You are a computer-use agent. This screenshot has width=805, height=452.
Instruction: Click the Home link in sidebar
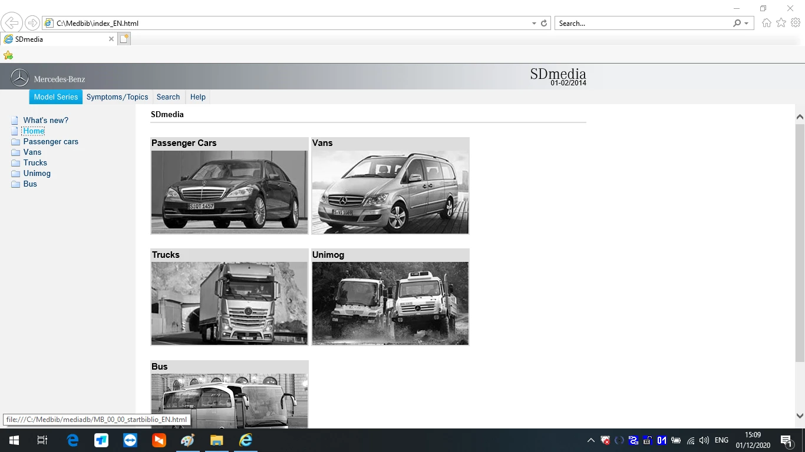34,131
